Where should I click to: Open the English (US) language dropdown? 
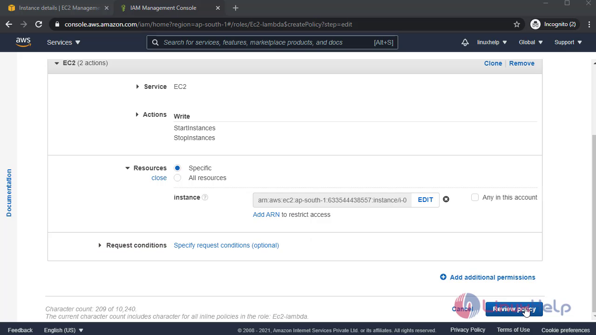tap(64, 330)
